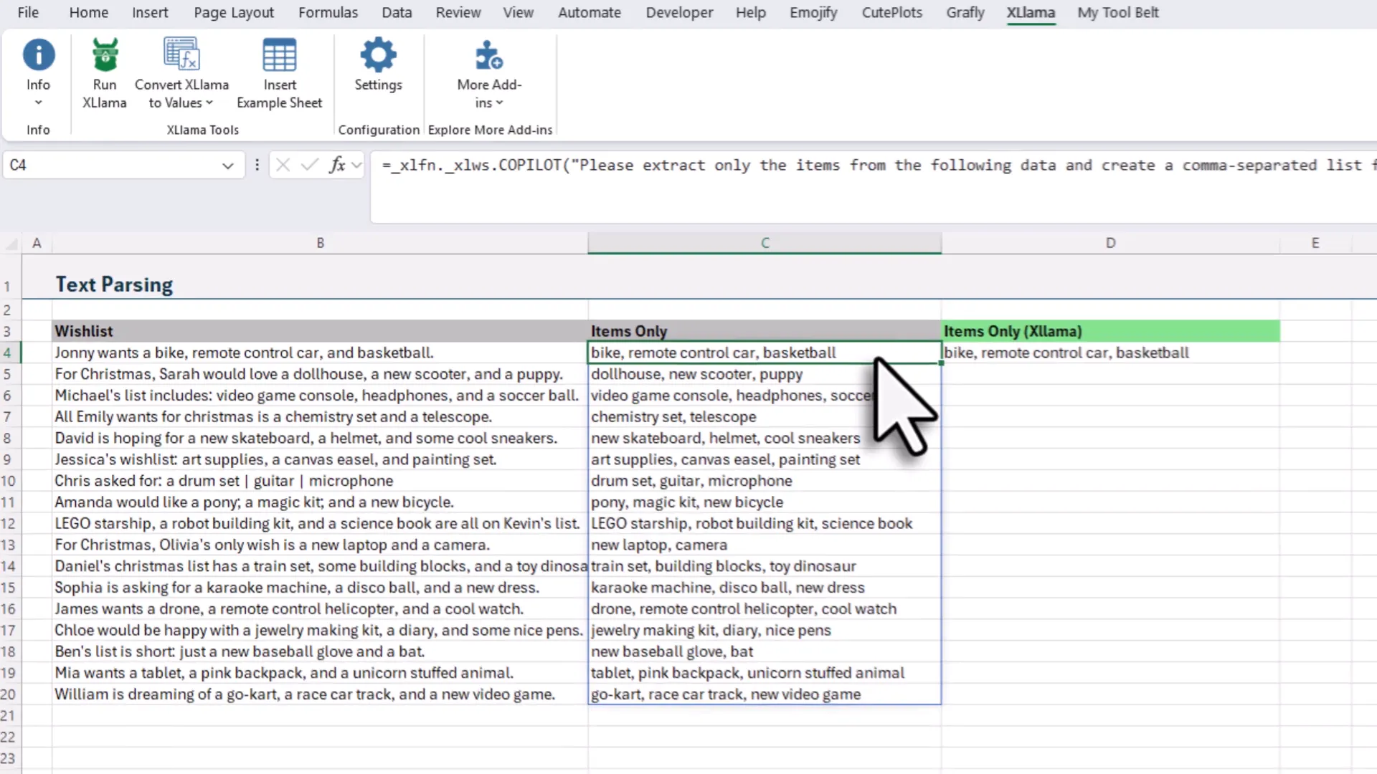Open the Emojify menu
Image resolution: width=1377 pixels, height=774 pixels.
813,12
